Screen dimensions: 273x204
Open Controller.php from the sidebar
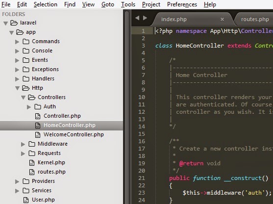click(x=62, y=116)
